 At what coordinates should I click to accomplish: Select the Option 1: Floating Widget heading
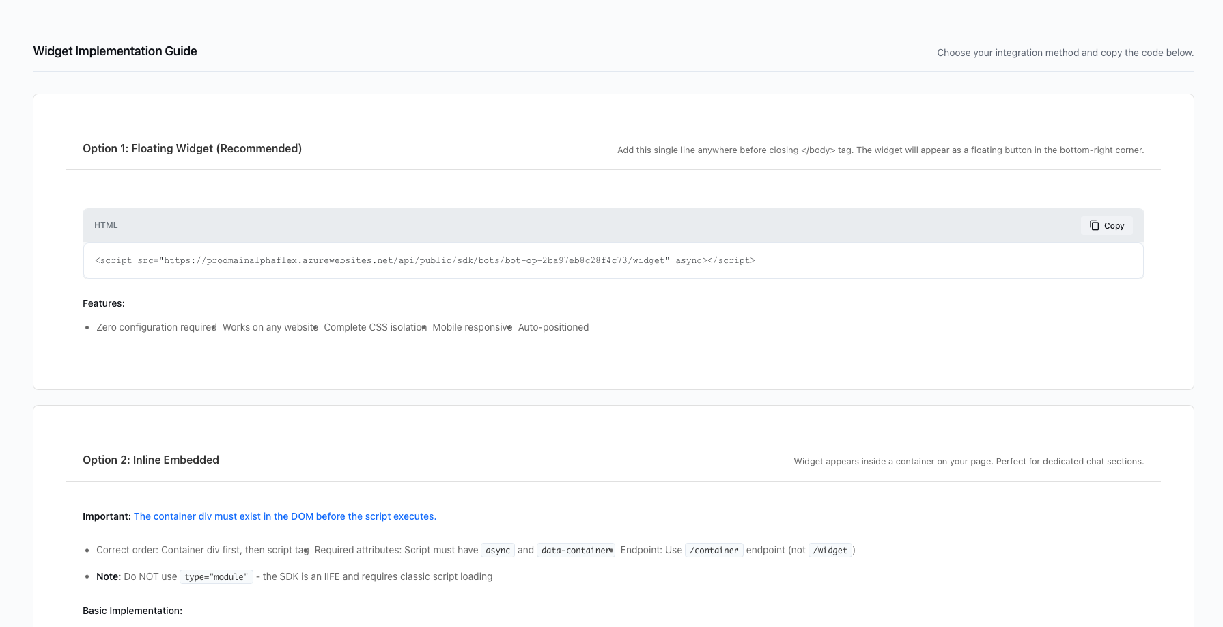192,148
